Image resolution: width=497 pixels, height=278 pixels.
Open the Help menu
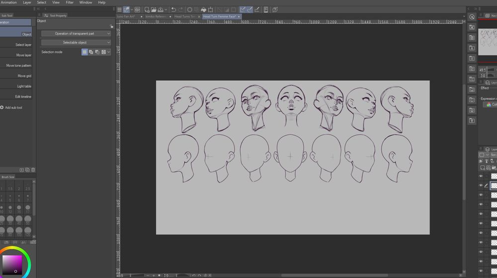[x=102, y=2]
